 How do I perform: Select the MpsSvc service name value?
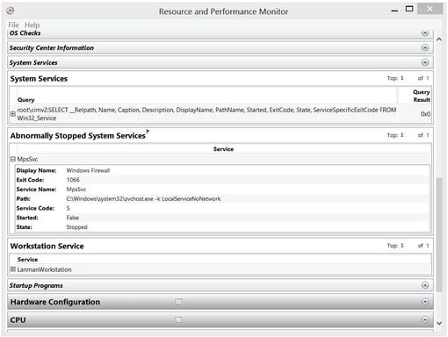click(76, 190)
